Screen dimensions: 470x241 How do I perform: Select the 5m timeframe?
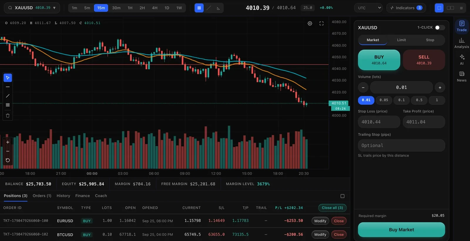(87, 8)
